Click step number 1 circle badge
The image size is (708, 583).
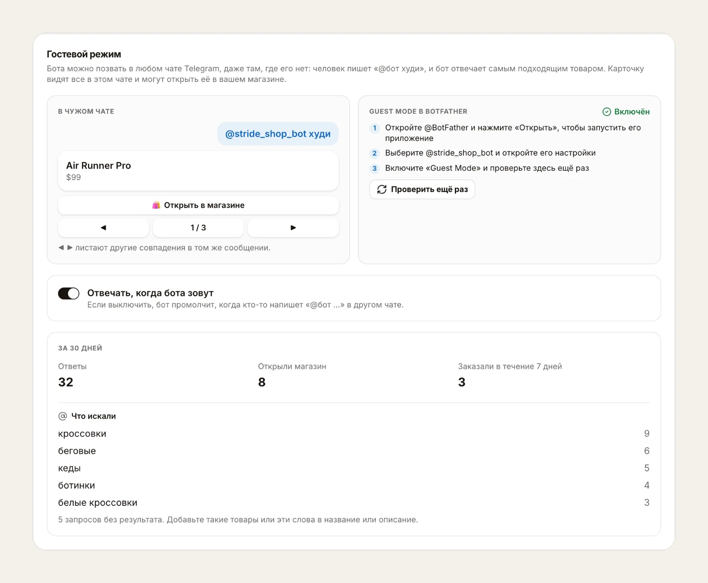point(375,128)
